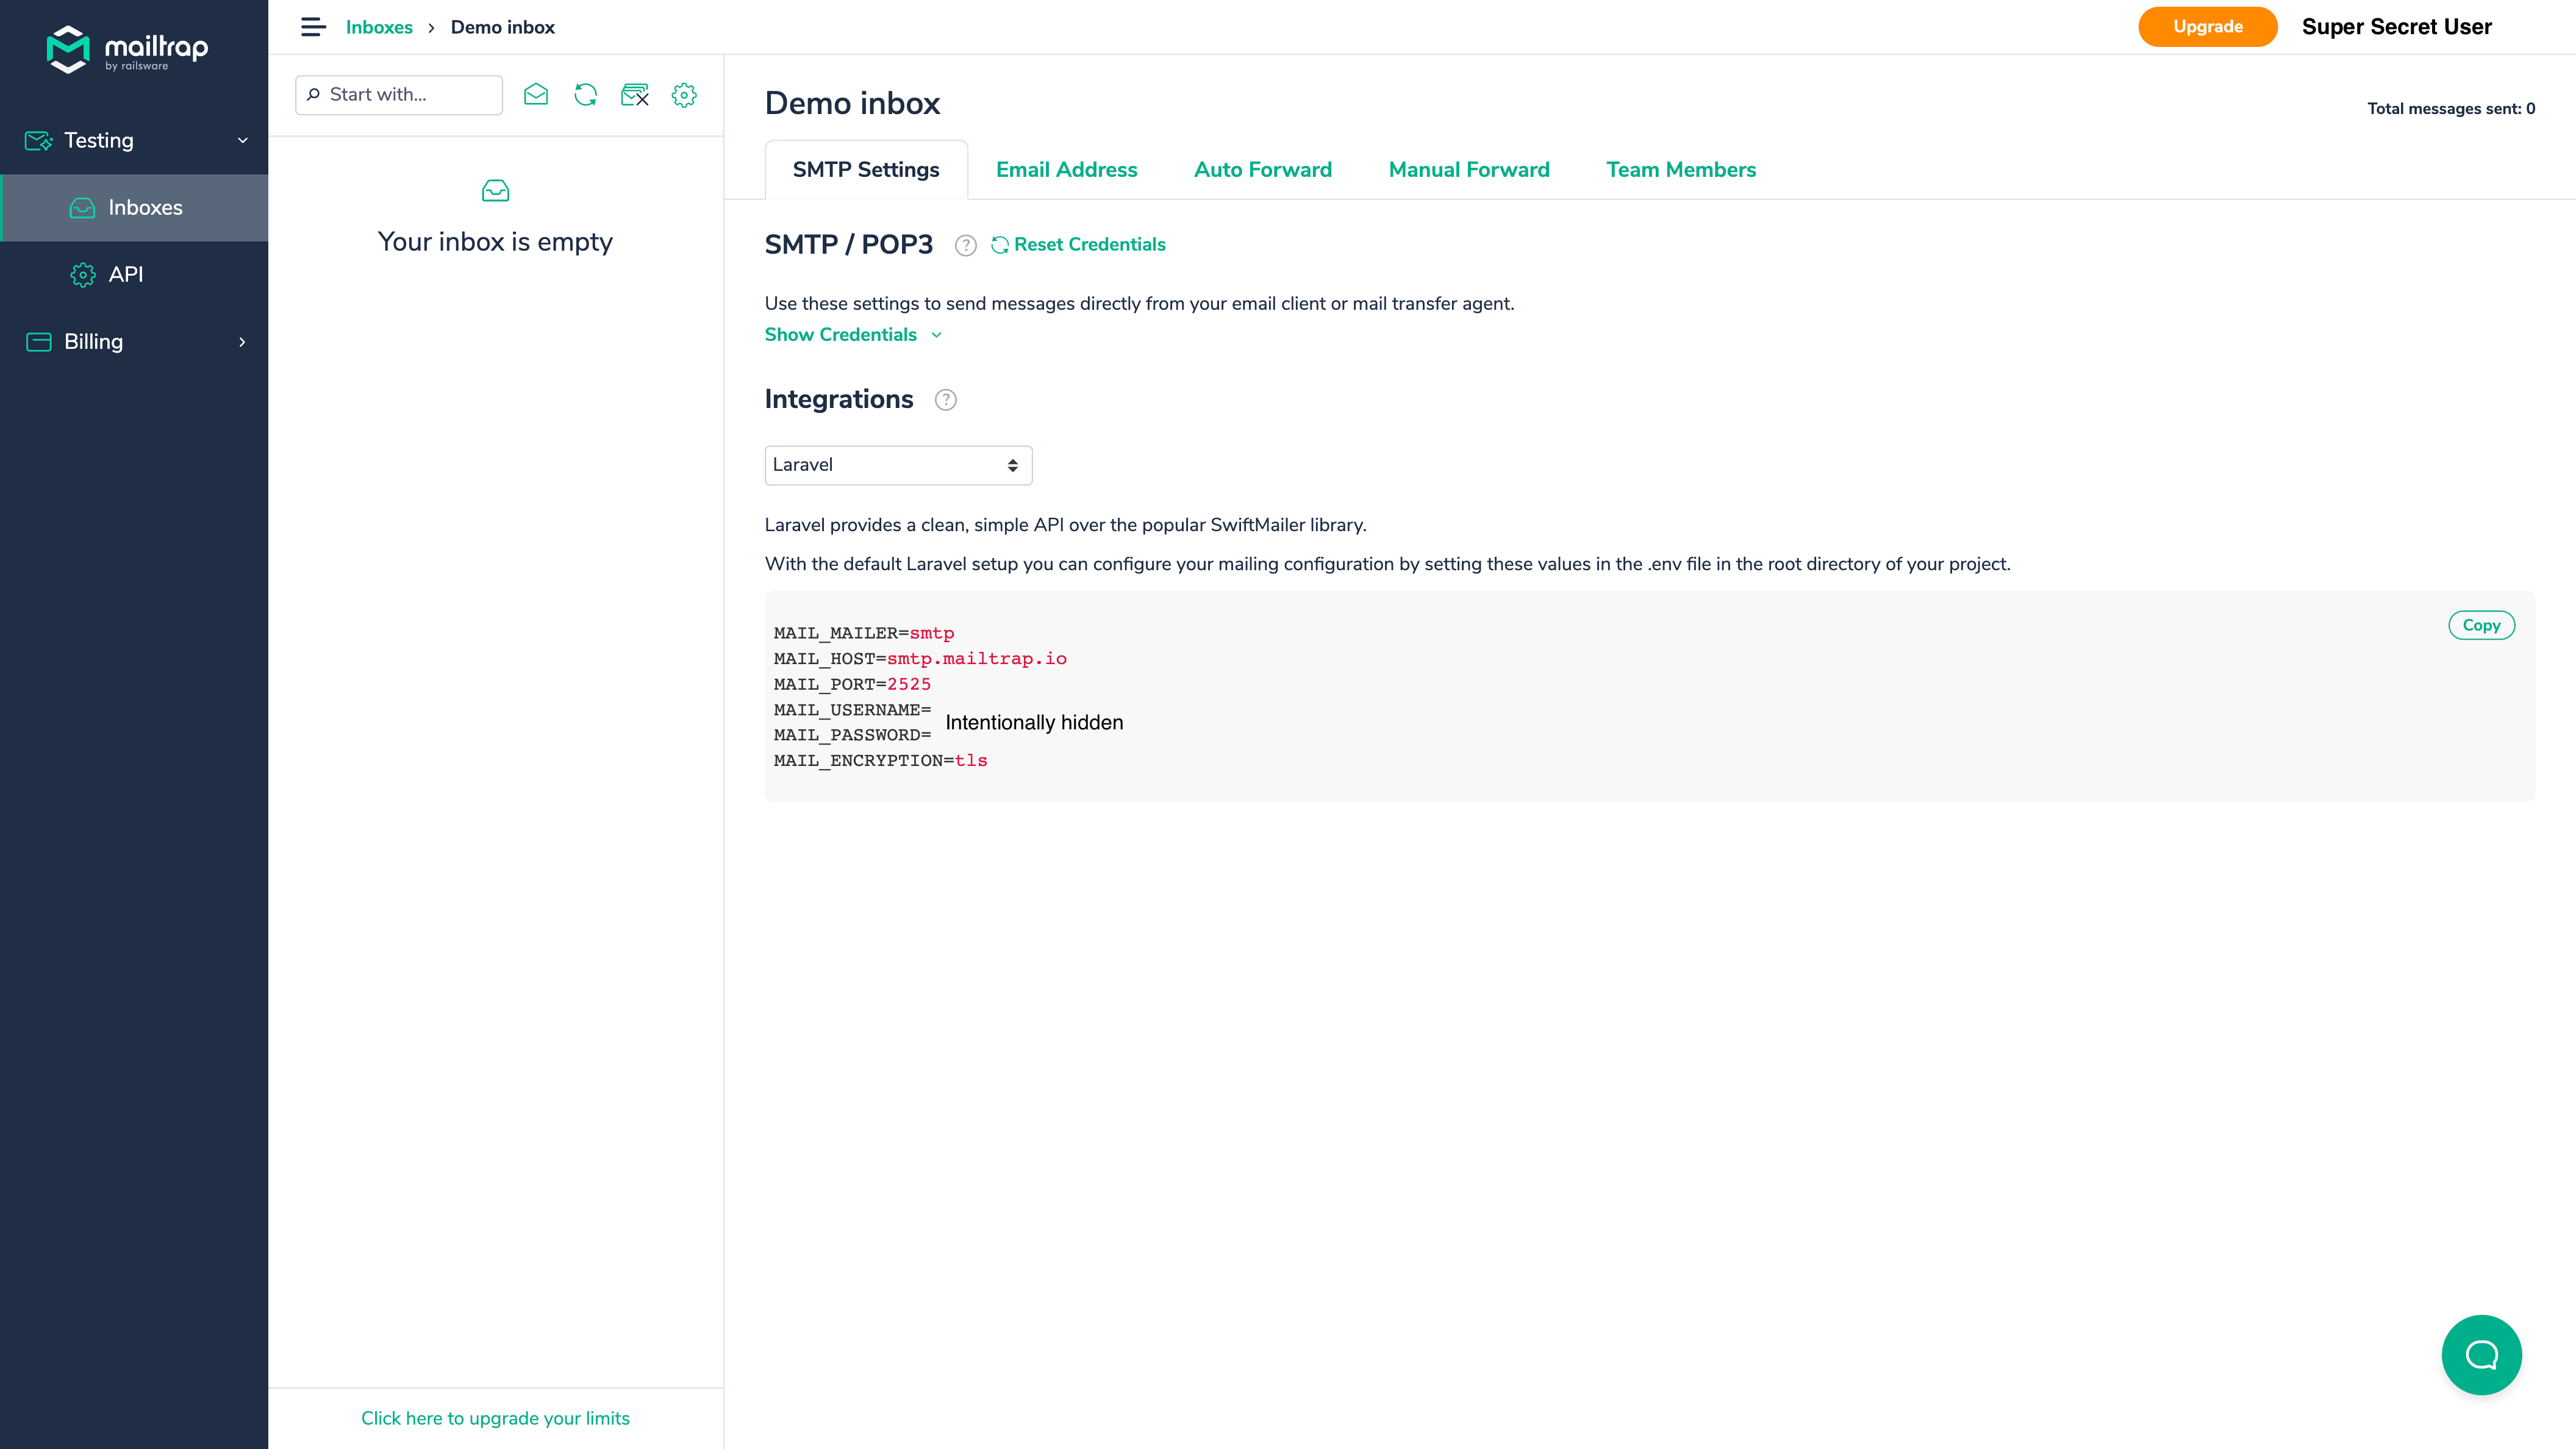Switch to the SMTP Settings tab

click(866, 170)
